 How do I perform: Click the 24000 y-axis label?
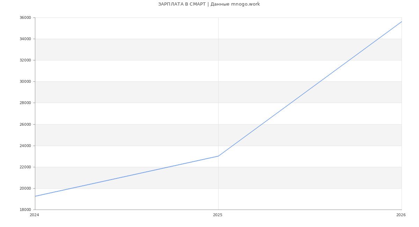click(25, 146)
